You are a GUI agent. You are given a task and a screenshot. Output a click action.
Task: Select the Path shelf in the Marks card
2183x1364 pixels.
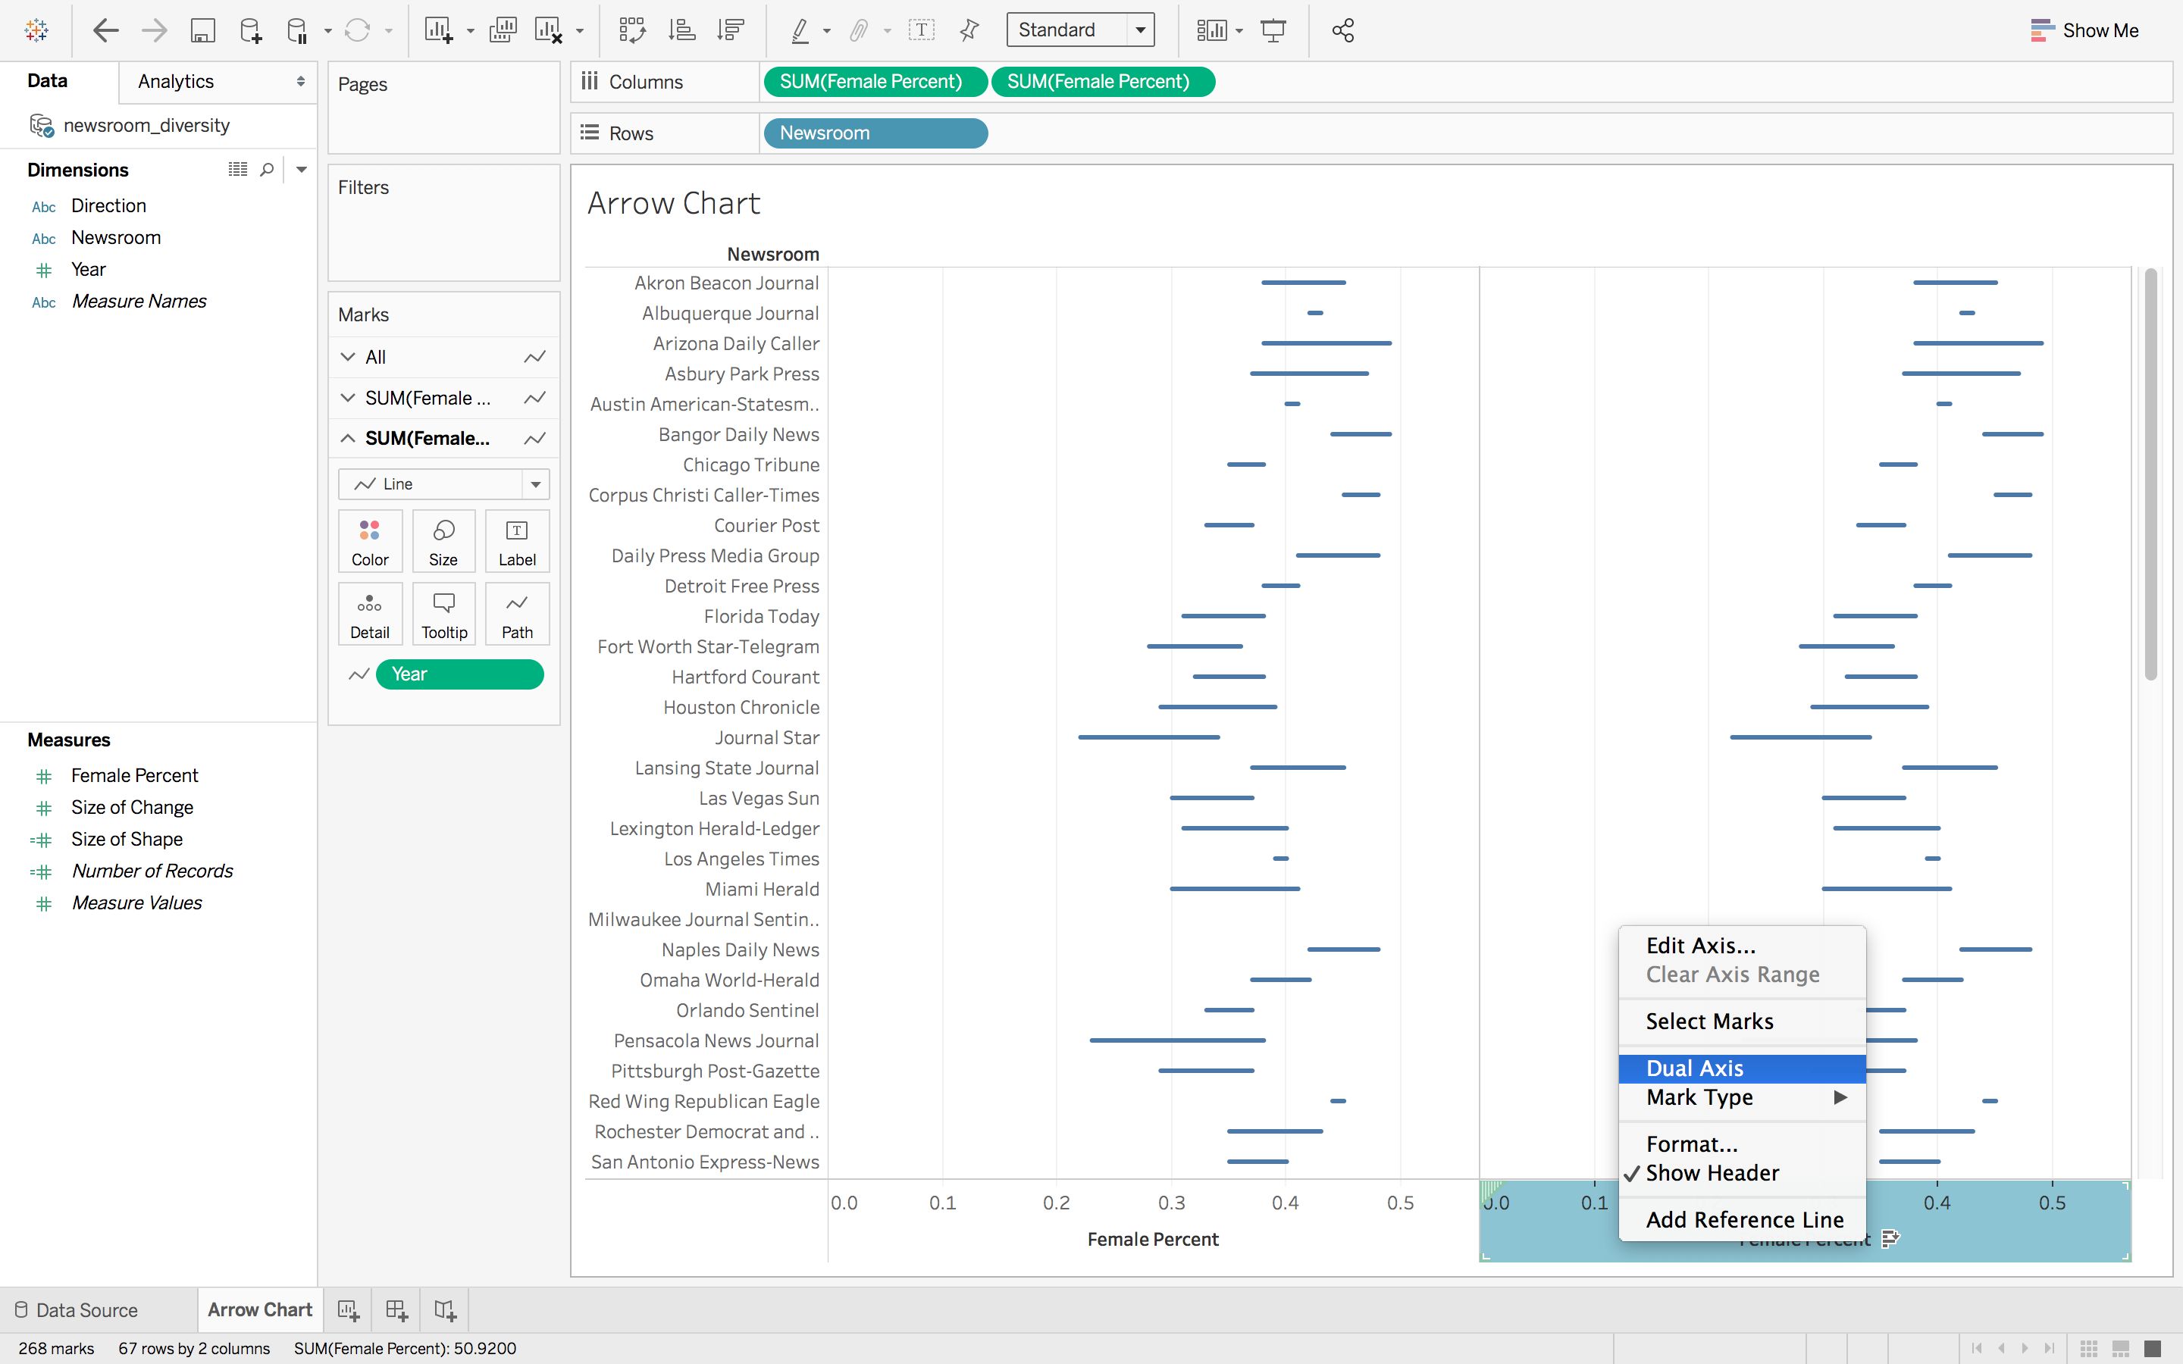[x=517, y=614]
